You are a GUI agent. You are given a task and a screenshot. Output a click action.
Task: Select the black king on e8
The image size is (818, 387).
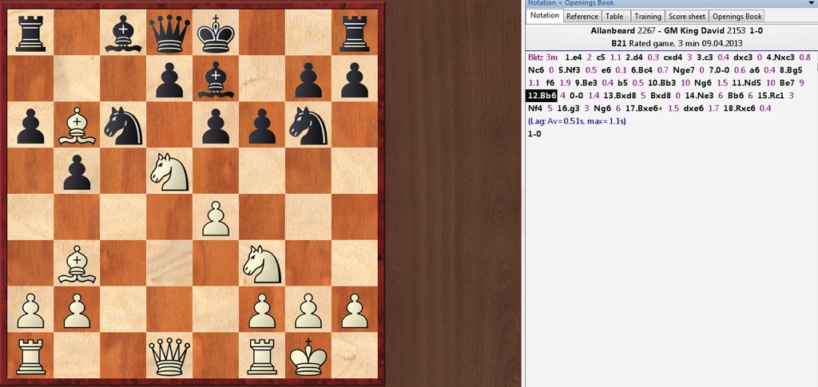[x=216, y=32]
